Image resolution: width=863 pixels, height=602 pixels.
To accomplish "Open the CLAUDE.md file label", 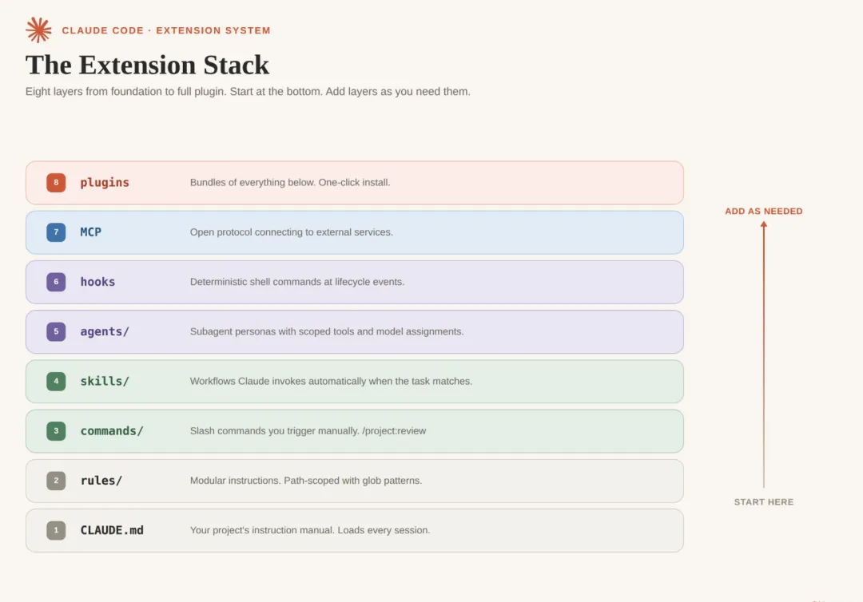I will pyautogui.click(x=112, y=530).
